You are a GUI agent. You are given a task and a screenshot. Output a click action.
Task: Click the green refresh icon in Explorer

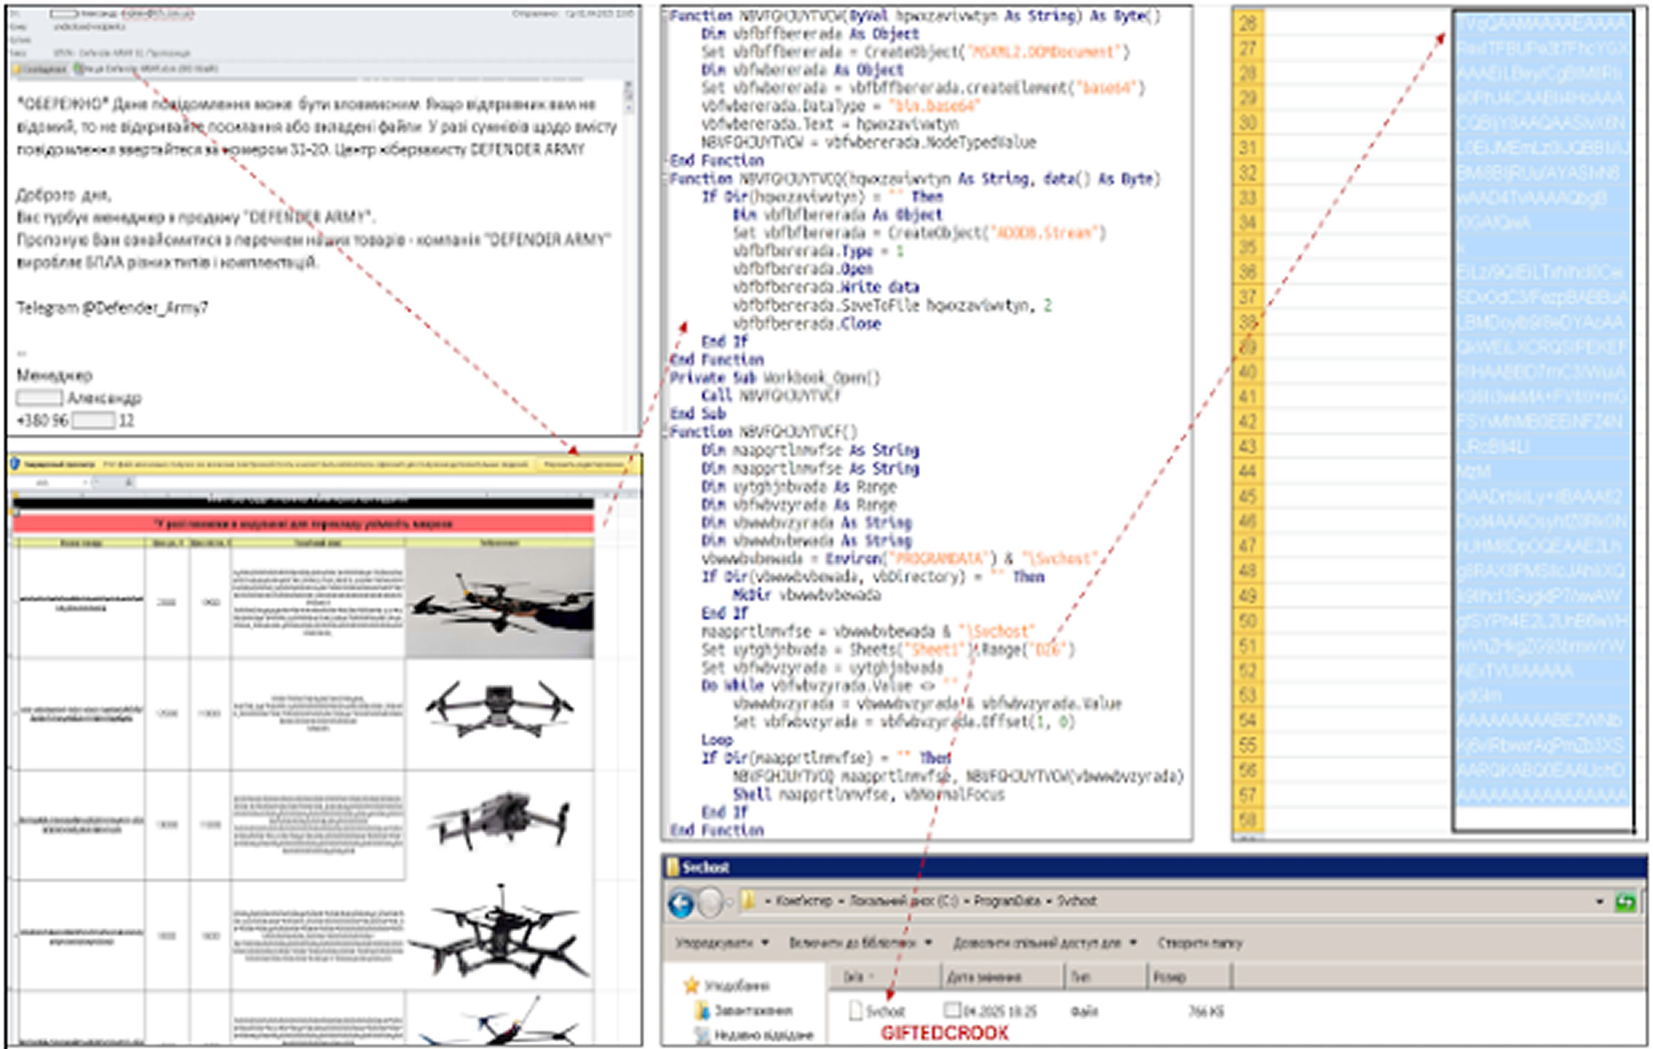(1625, 901)
